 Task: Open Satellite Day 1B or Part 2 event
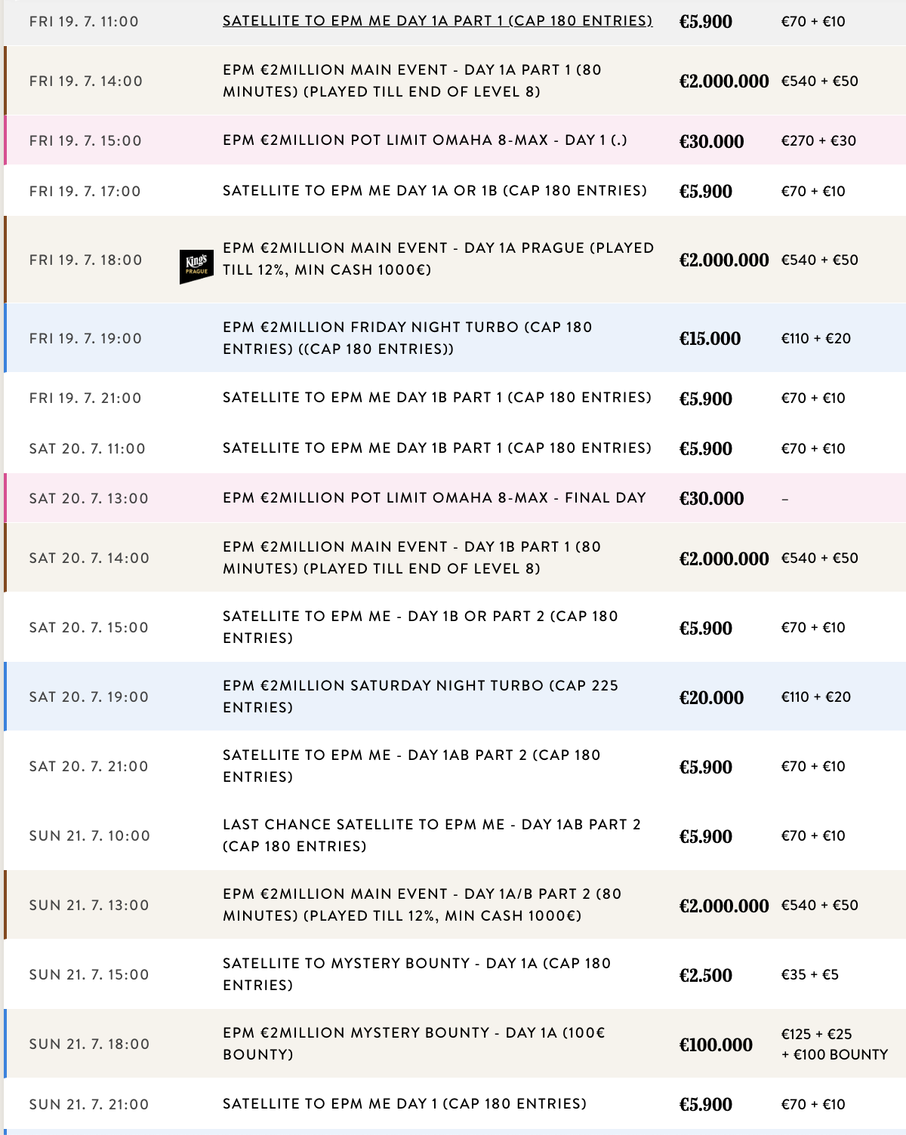(420, 627)
